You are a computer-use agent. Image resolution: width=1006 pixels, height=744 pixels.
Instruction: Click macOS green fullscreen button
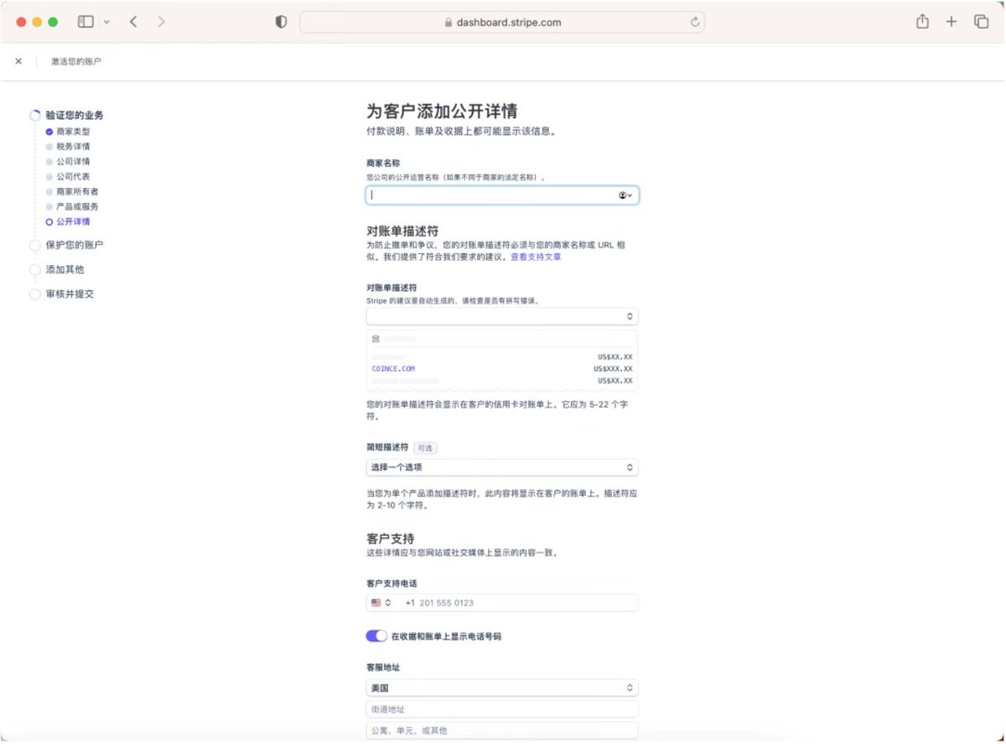click(x=53, y=22)
